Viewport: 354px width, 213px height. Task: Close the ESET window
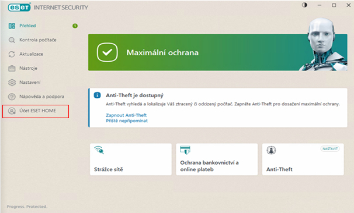[349, 5]
